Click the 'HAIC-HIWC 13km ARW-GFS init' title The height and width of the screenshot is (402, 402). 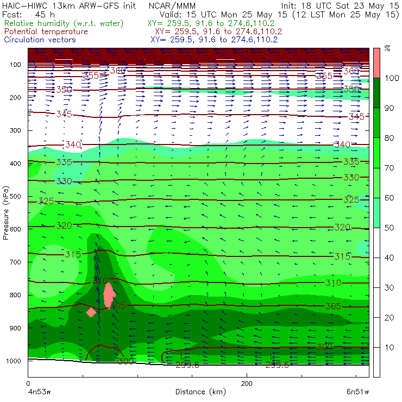point(69,5)
